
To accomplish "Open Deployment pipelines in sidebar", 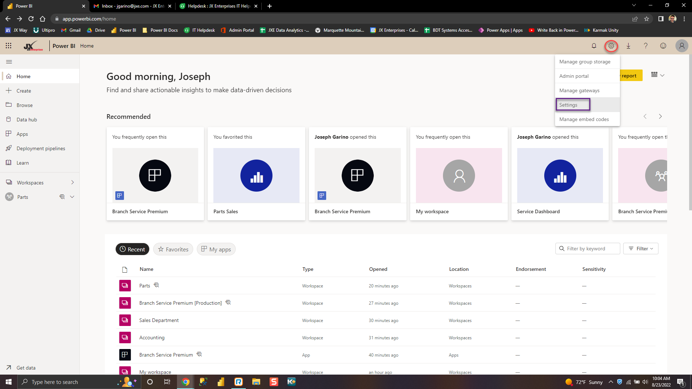I will tap(41, 148).
